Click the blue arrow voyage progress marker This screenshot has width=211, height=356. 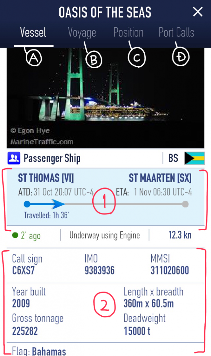[58, 204]
